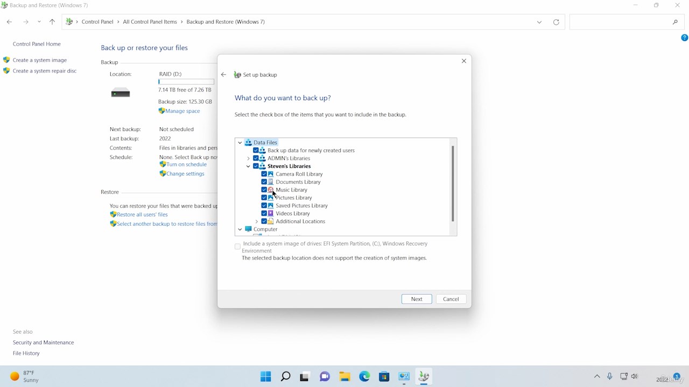Uncheck the Camera Roll Library checkbox
689x387 pixels.
click(264, 174)
